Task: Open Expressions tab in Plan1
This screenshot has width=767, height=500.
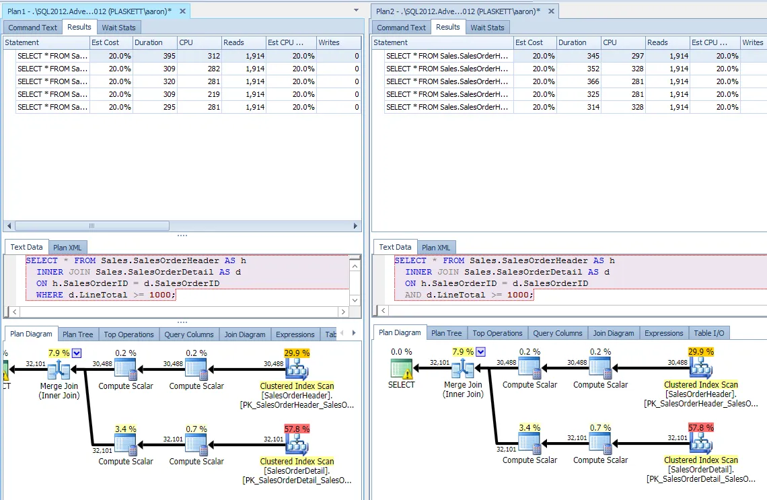Action: 295,334
